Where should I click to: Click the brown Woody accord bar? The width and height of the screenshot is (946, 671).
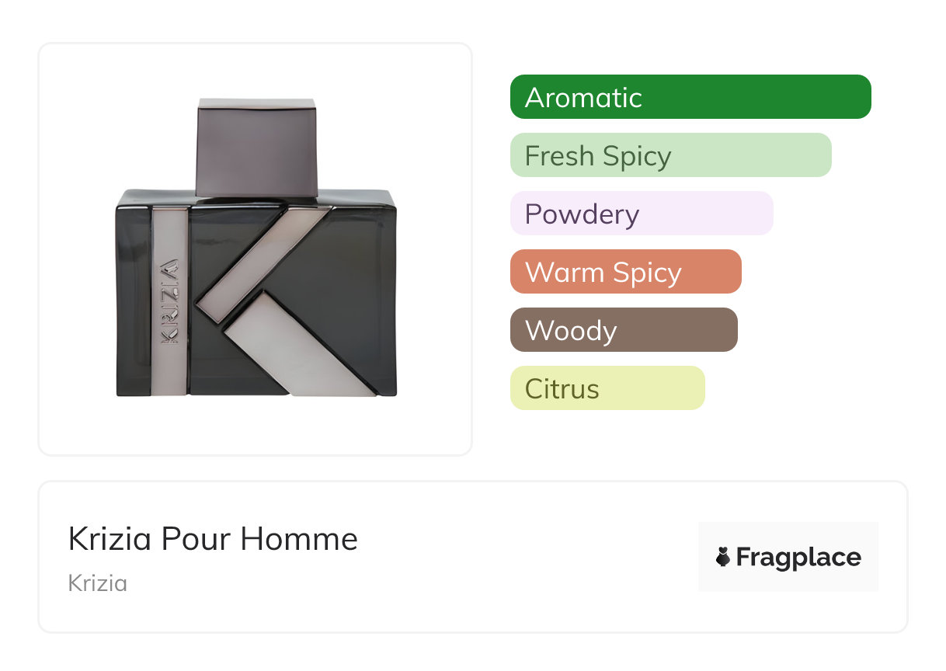pyautogui.click(x=623, y=330)
